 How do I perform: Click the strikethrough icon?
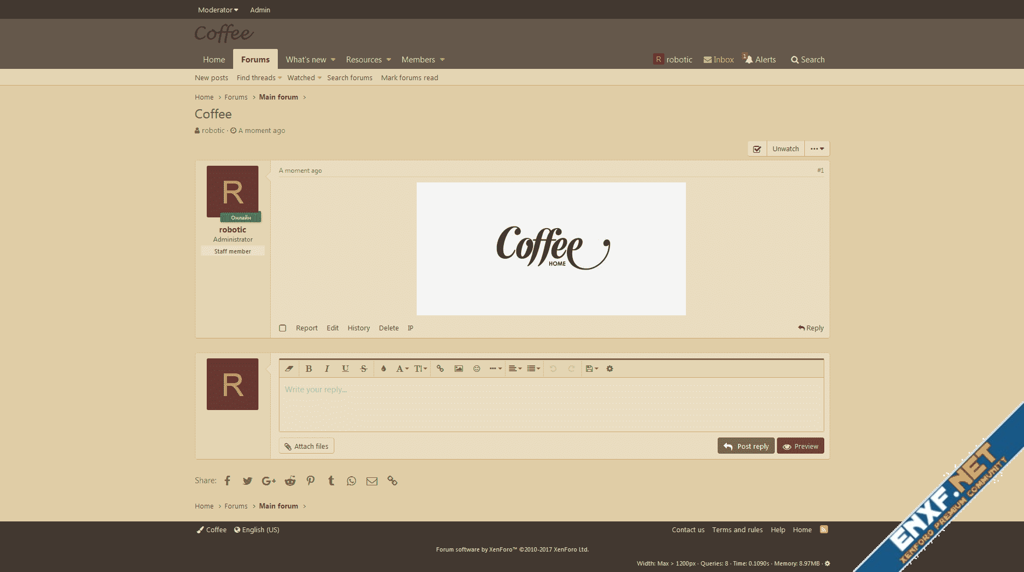click(363, 369)
